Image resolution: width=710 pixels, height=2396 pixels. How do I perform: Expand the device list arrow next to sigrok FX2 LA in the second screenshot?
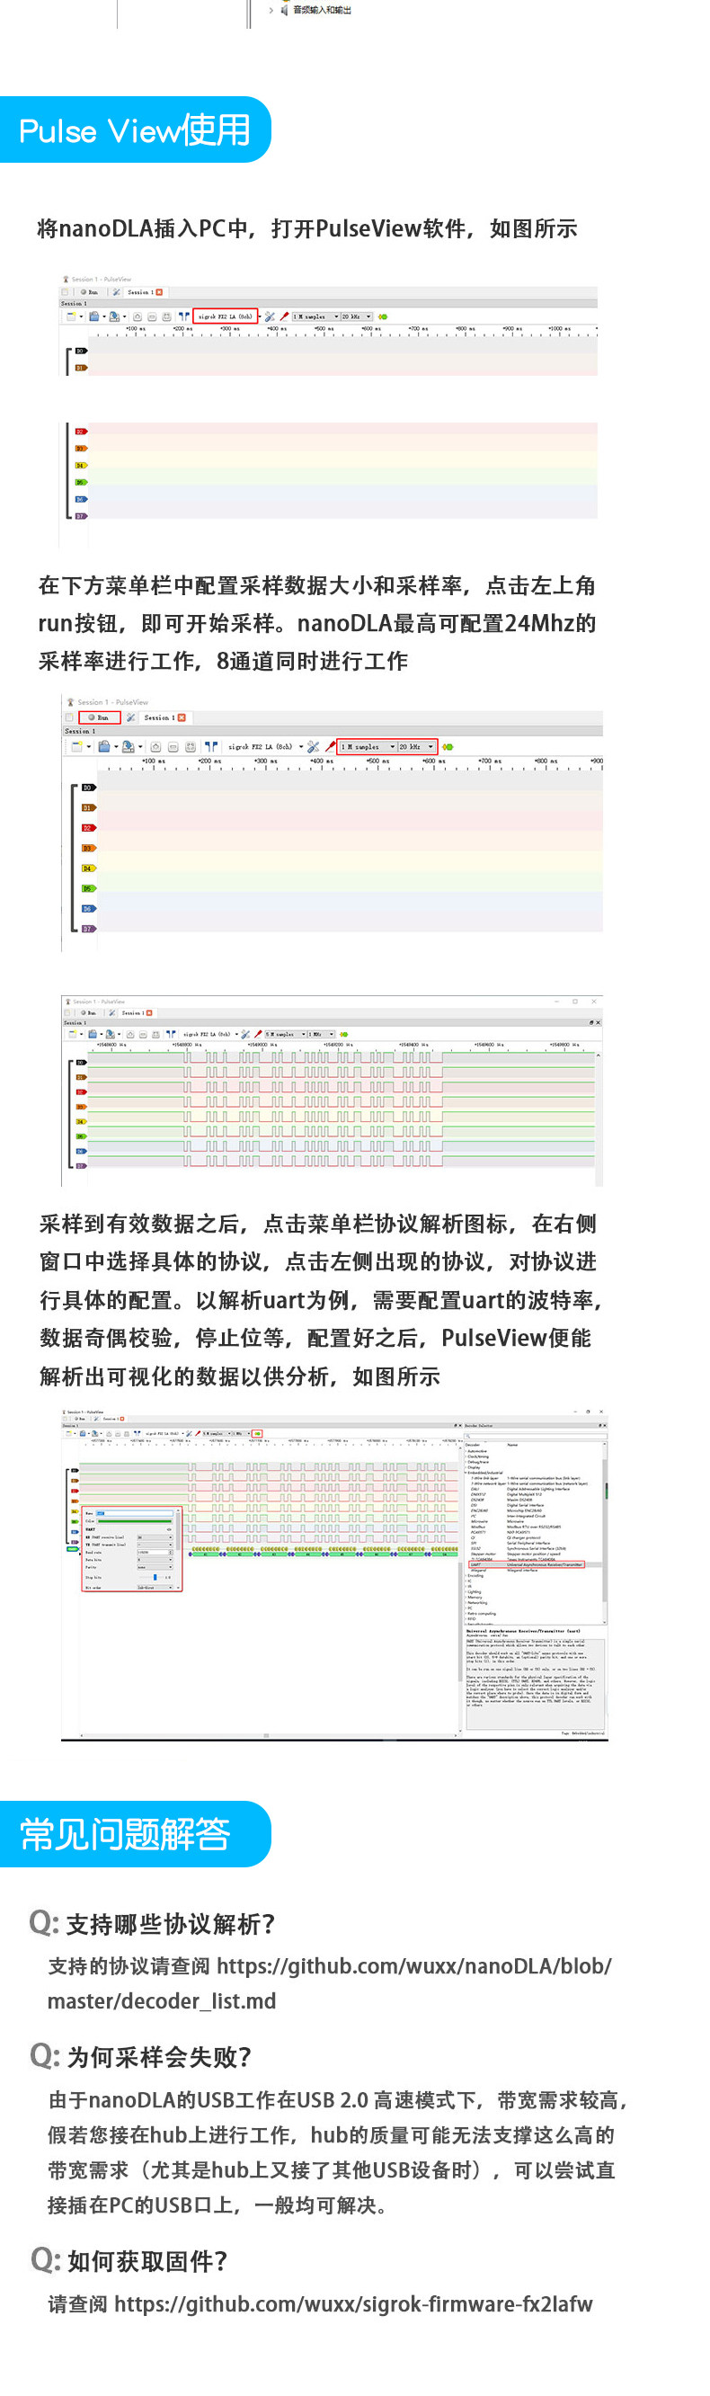point(301,747)
